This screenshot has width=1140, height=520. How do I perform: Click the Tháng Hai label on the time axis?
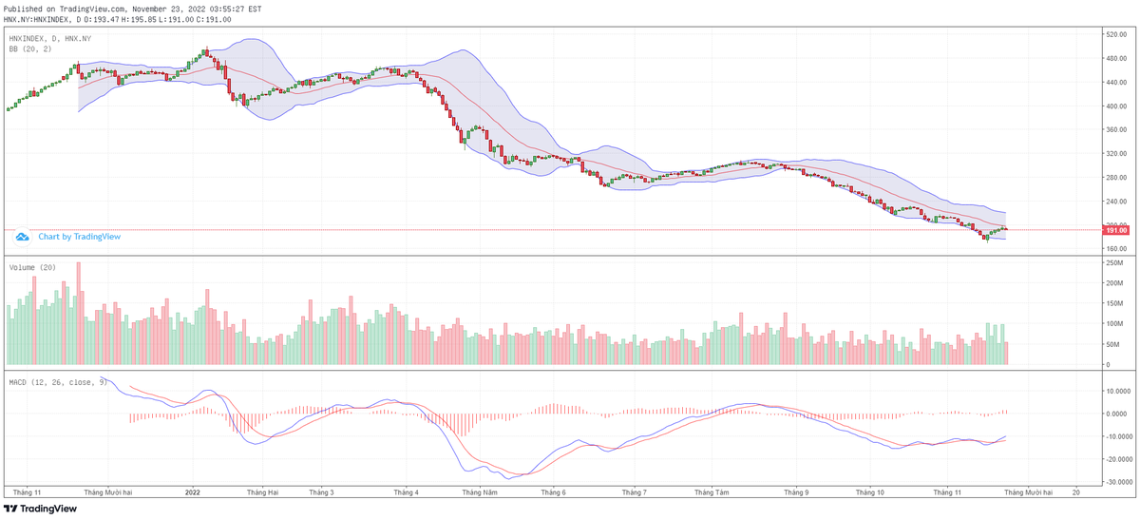pos(262,492)
